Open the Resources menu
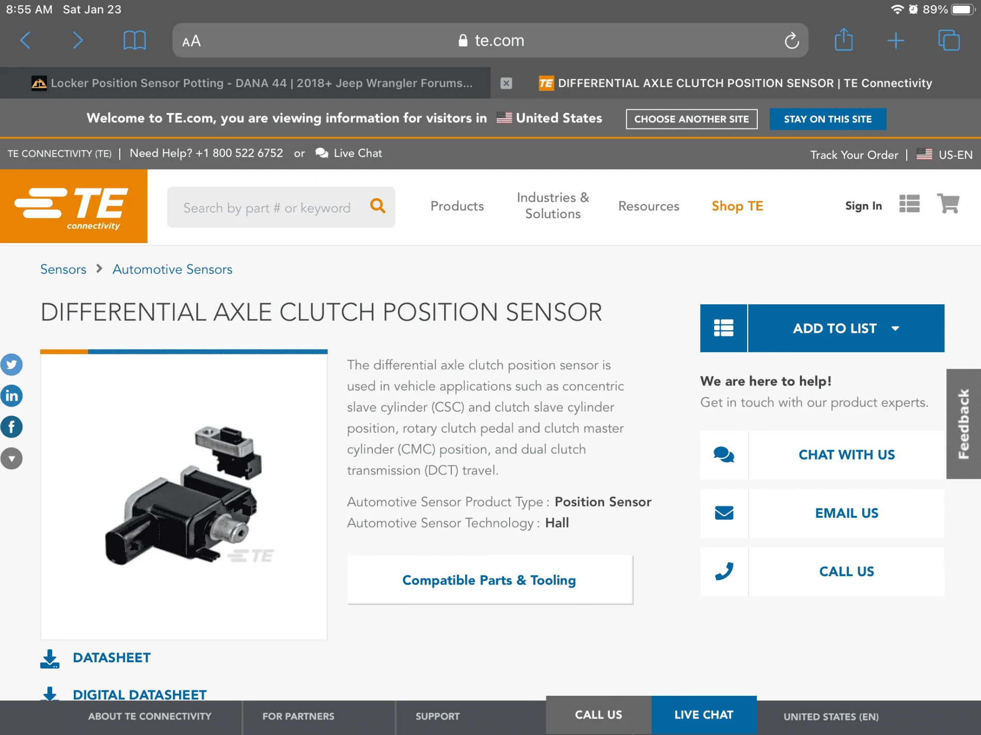Viewport: 981px width, 735px height. coord(648,206)
